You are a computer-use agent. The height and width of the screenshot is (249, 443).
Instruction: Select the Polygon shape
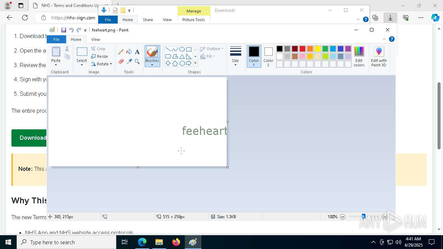pos(175,56)
